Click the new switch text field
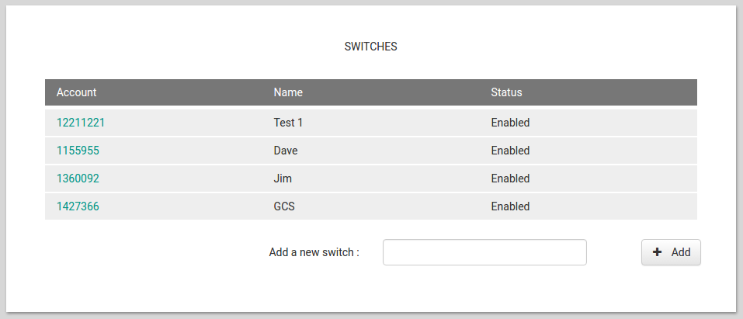 484,252
